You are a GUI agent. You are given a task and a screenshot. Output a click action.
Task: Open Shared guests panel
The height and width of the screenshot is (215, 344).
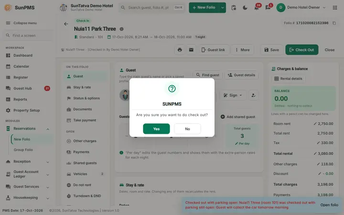pos(86,163)
